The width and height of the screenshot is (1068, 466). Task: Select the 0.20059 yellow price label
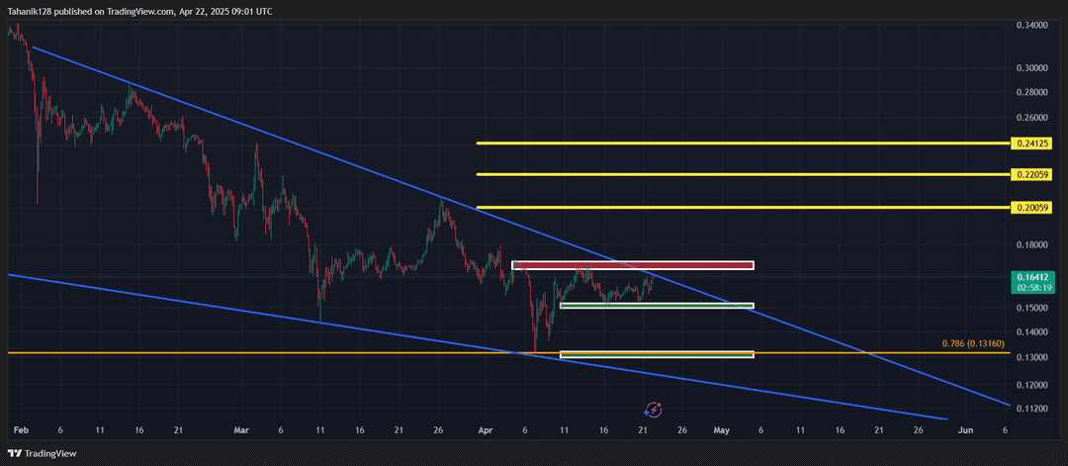point(1031,208)
